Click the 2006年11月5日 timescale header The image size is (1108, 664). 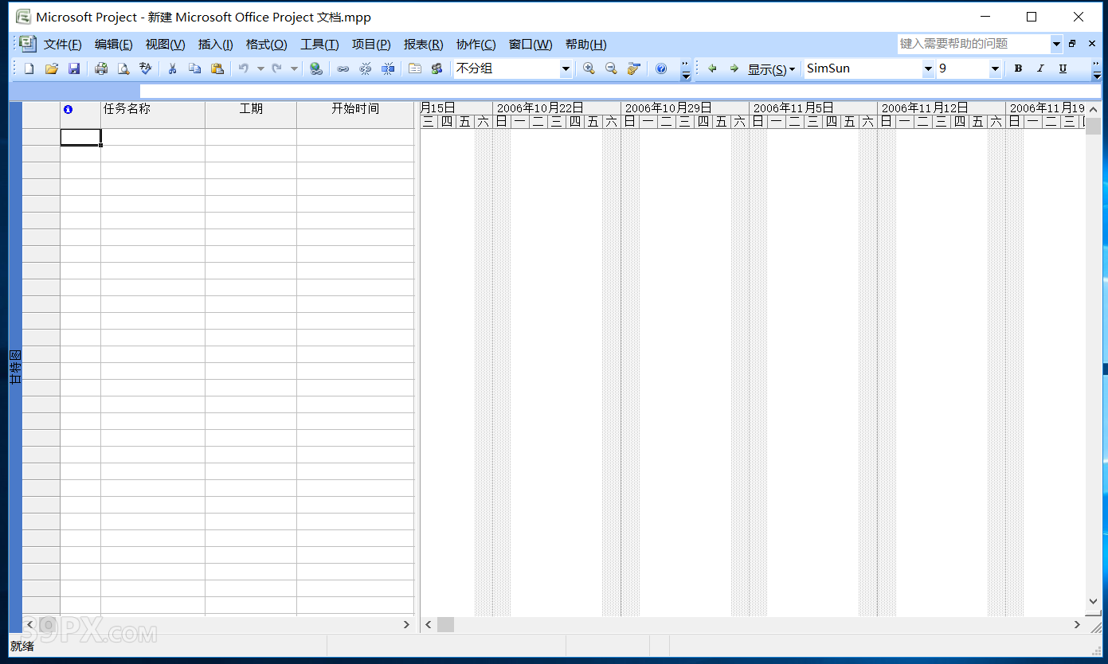click(x=813, y=107)
